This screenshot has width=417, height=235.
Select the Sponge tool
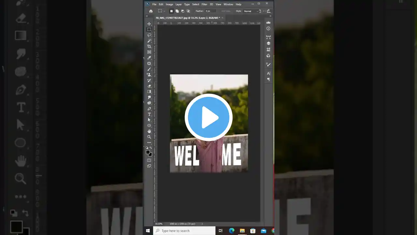coord(149,103)
